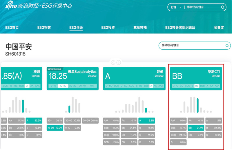Screen dimensions: 232x150
Task: Click the left carousel arrow above the cards
Action: click(x=113, y=62)
